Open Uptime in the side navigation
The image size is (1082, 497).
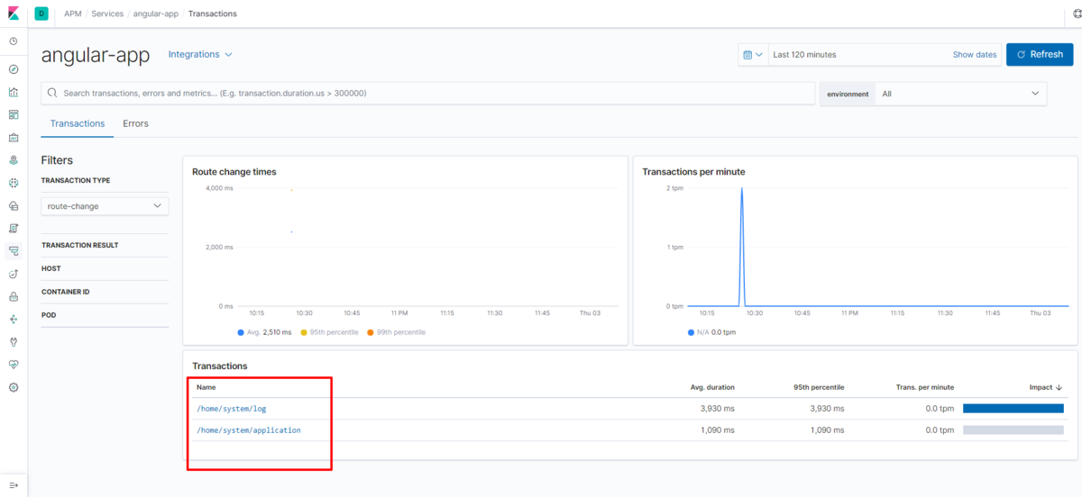point(14,274)
